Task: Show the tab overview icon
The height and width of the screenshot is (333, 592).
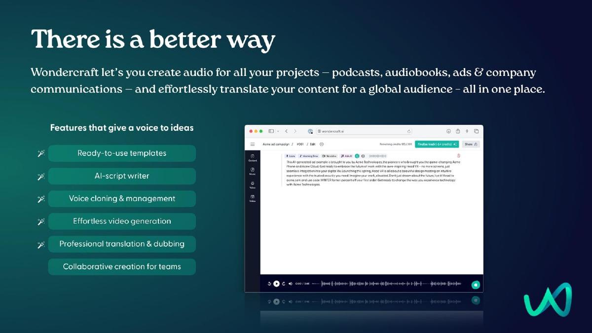Action: tap(476, 131)
